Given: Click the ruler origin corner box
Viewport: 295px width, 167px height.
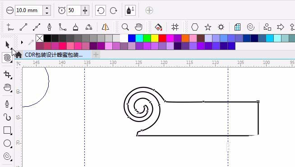Looking at the screenshot, I should tap(18, 63).
